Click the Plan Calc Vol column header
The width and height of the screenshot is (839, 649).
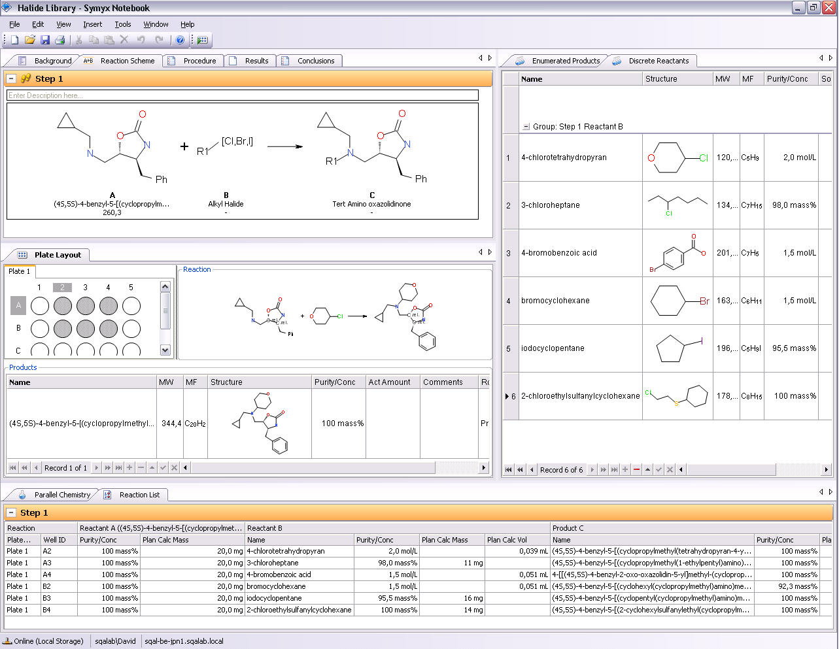pos(517,540)
